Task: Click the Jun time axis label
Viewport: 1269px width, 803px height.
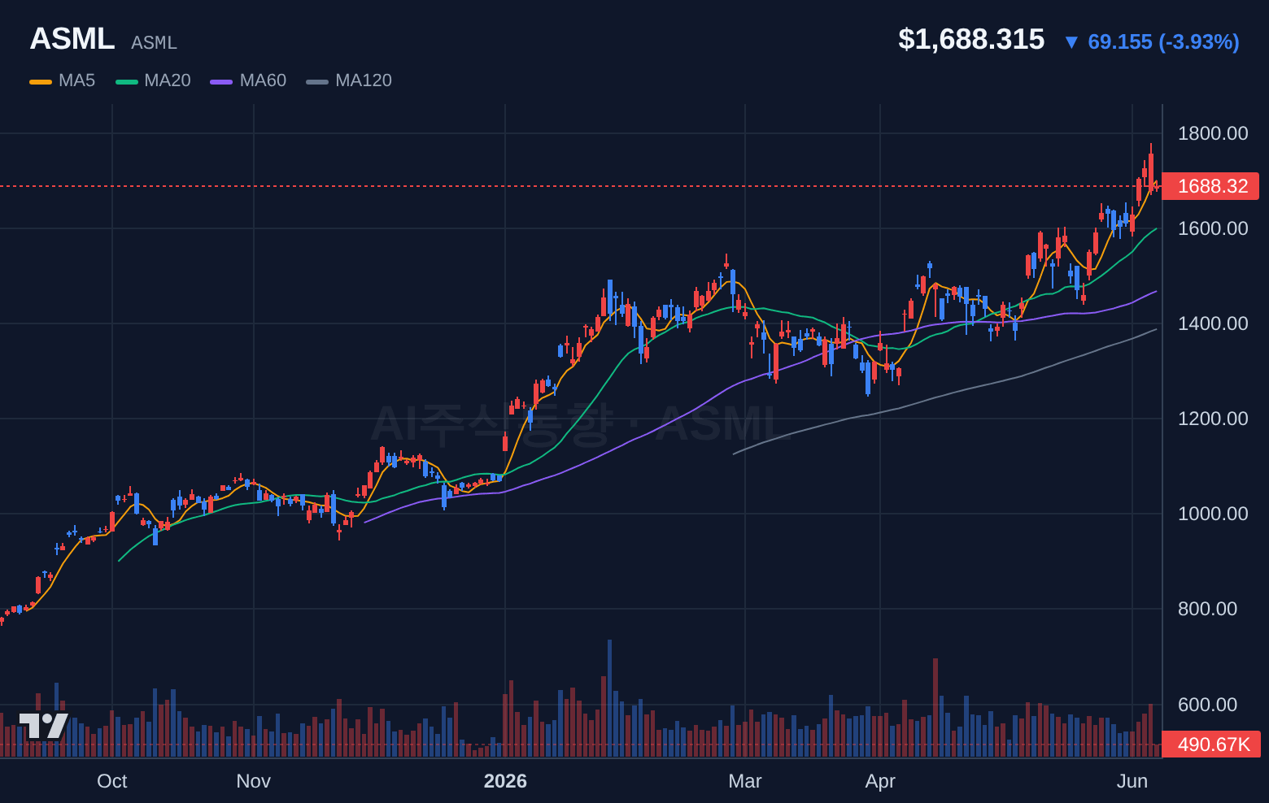Action: click(x=1132, y=781)
